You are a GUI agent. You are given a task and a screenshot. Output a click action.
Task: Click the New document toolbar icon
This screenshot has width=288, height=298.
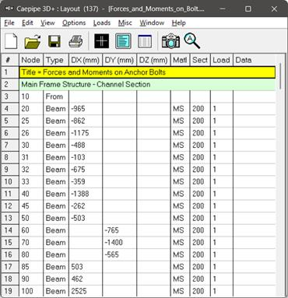coord(11,41)
